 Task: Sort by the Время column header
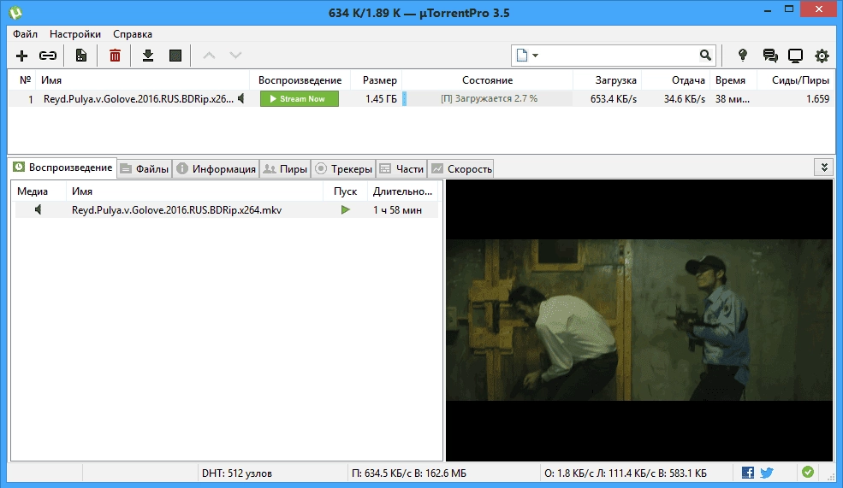coord(733,80)
